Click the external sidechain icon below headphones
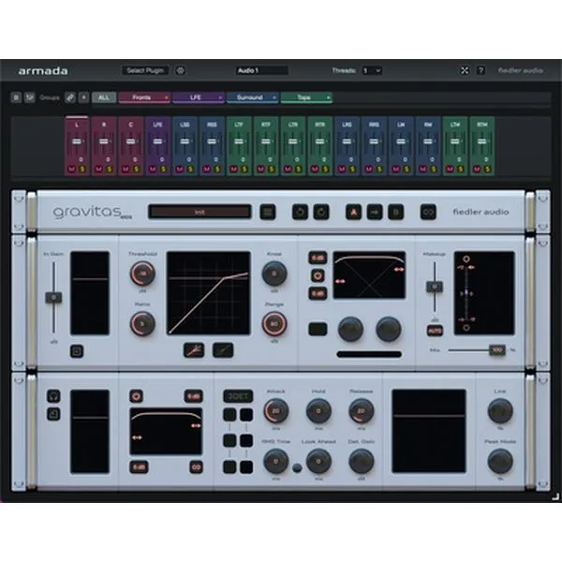Image resolution: width=562 pixels, height=562 pixels. click(53, 414)
